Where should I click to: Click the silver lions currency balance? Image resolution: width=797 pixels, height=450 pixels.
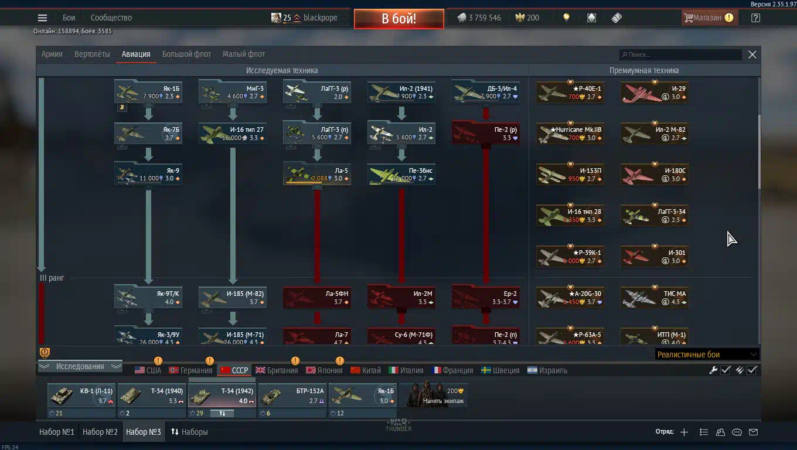point(479,18)
